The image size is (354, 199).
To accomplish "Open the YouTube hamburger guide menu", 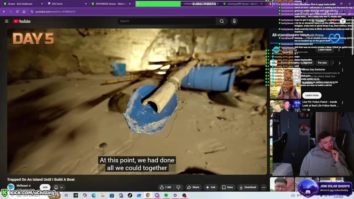I will pos(6,21).
